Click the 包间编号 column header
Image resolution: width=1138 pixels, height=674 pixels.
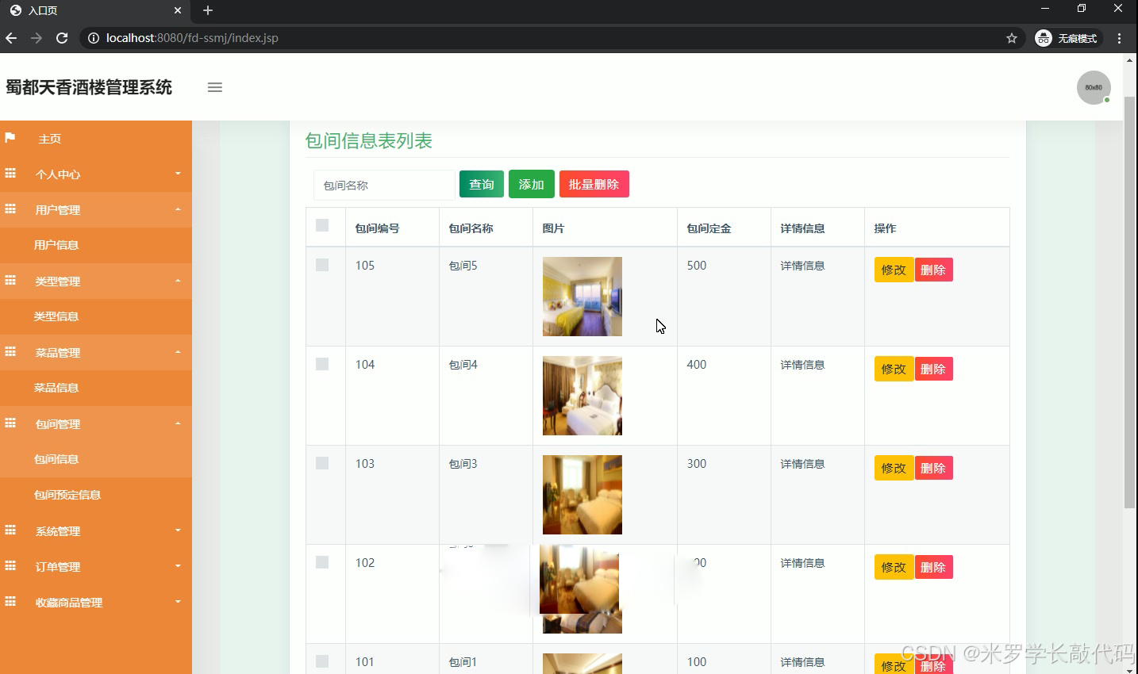(x=377, y=228)
